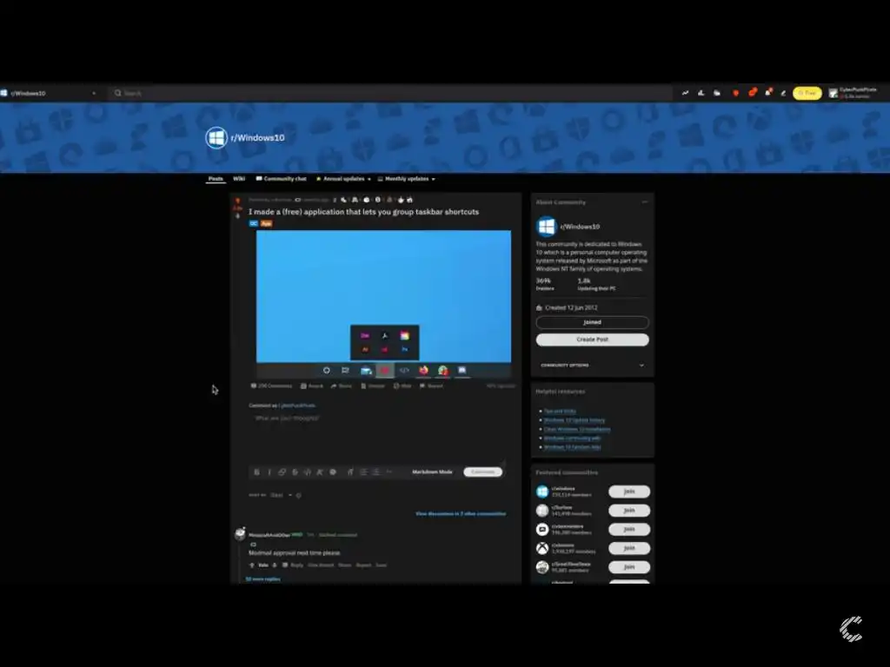Click the orange App flair tag

(x=266, y=223)
